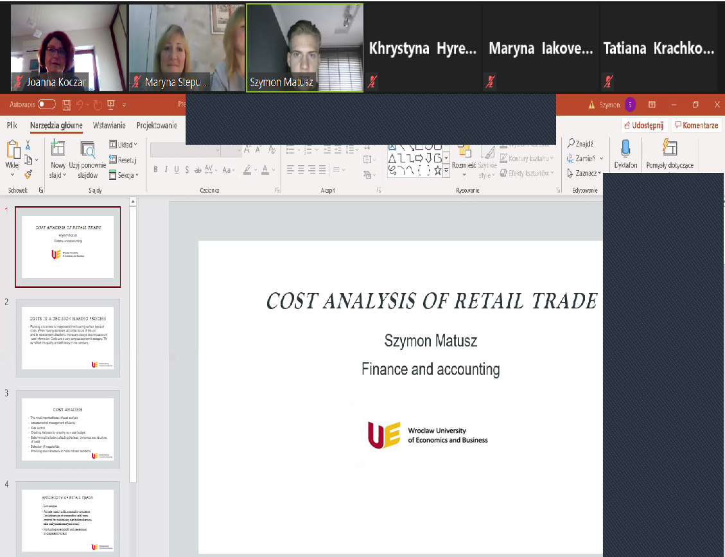This screenshot has height=557, width=725.
Task: Open the Czcionka font dialog launcher
Action: click(277, 190)
